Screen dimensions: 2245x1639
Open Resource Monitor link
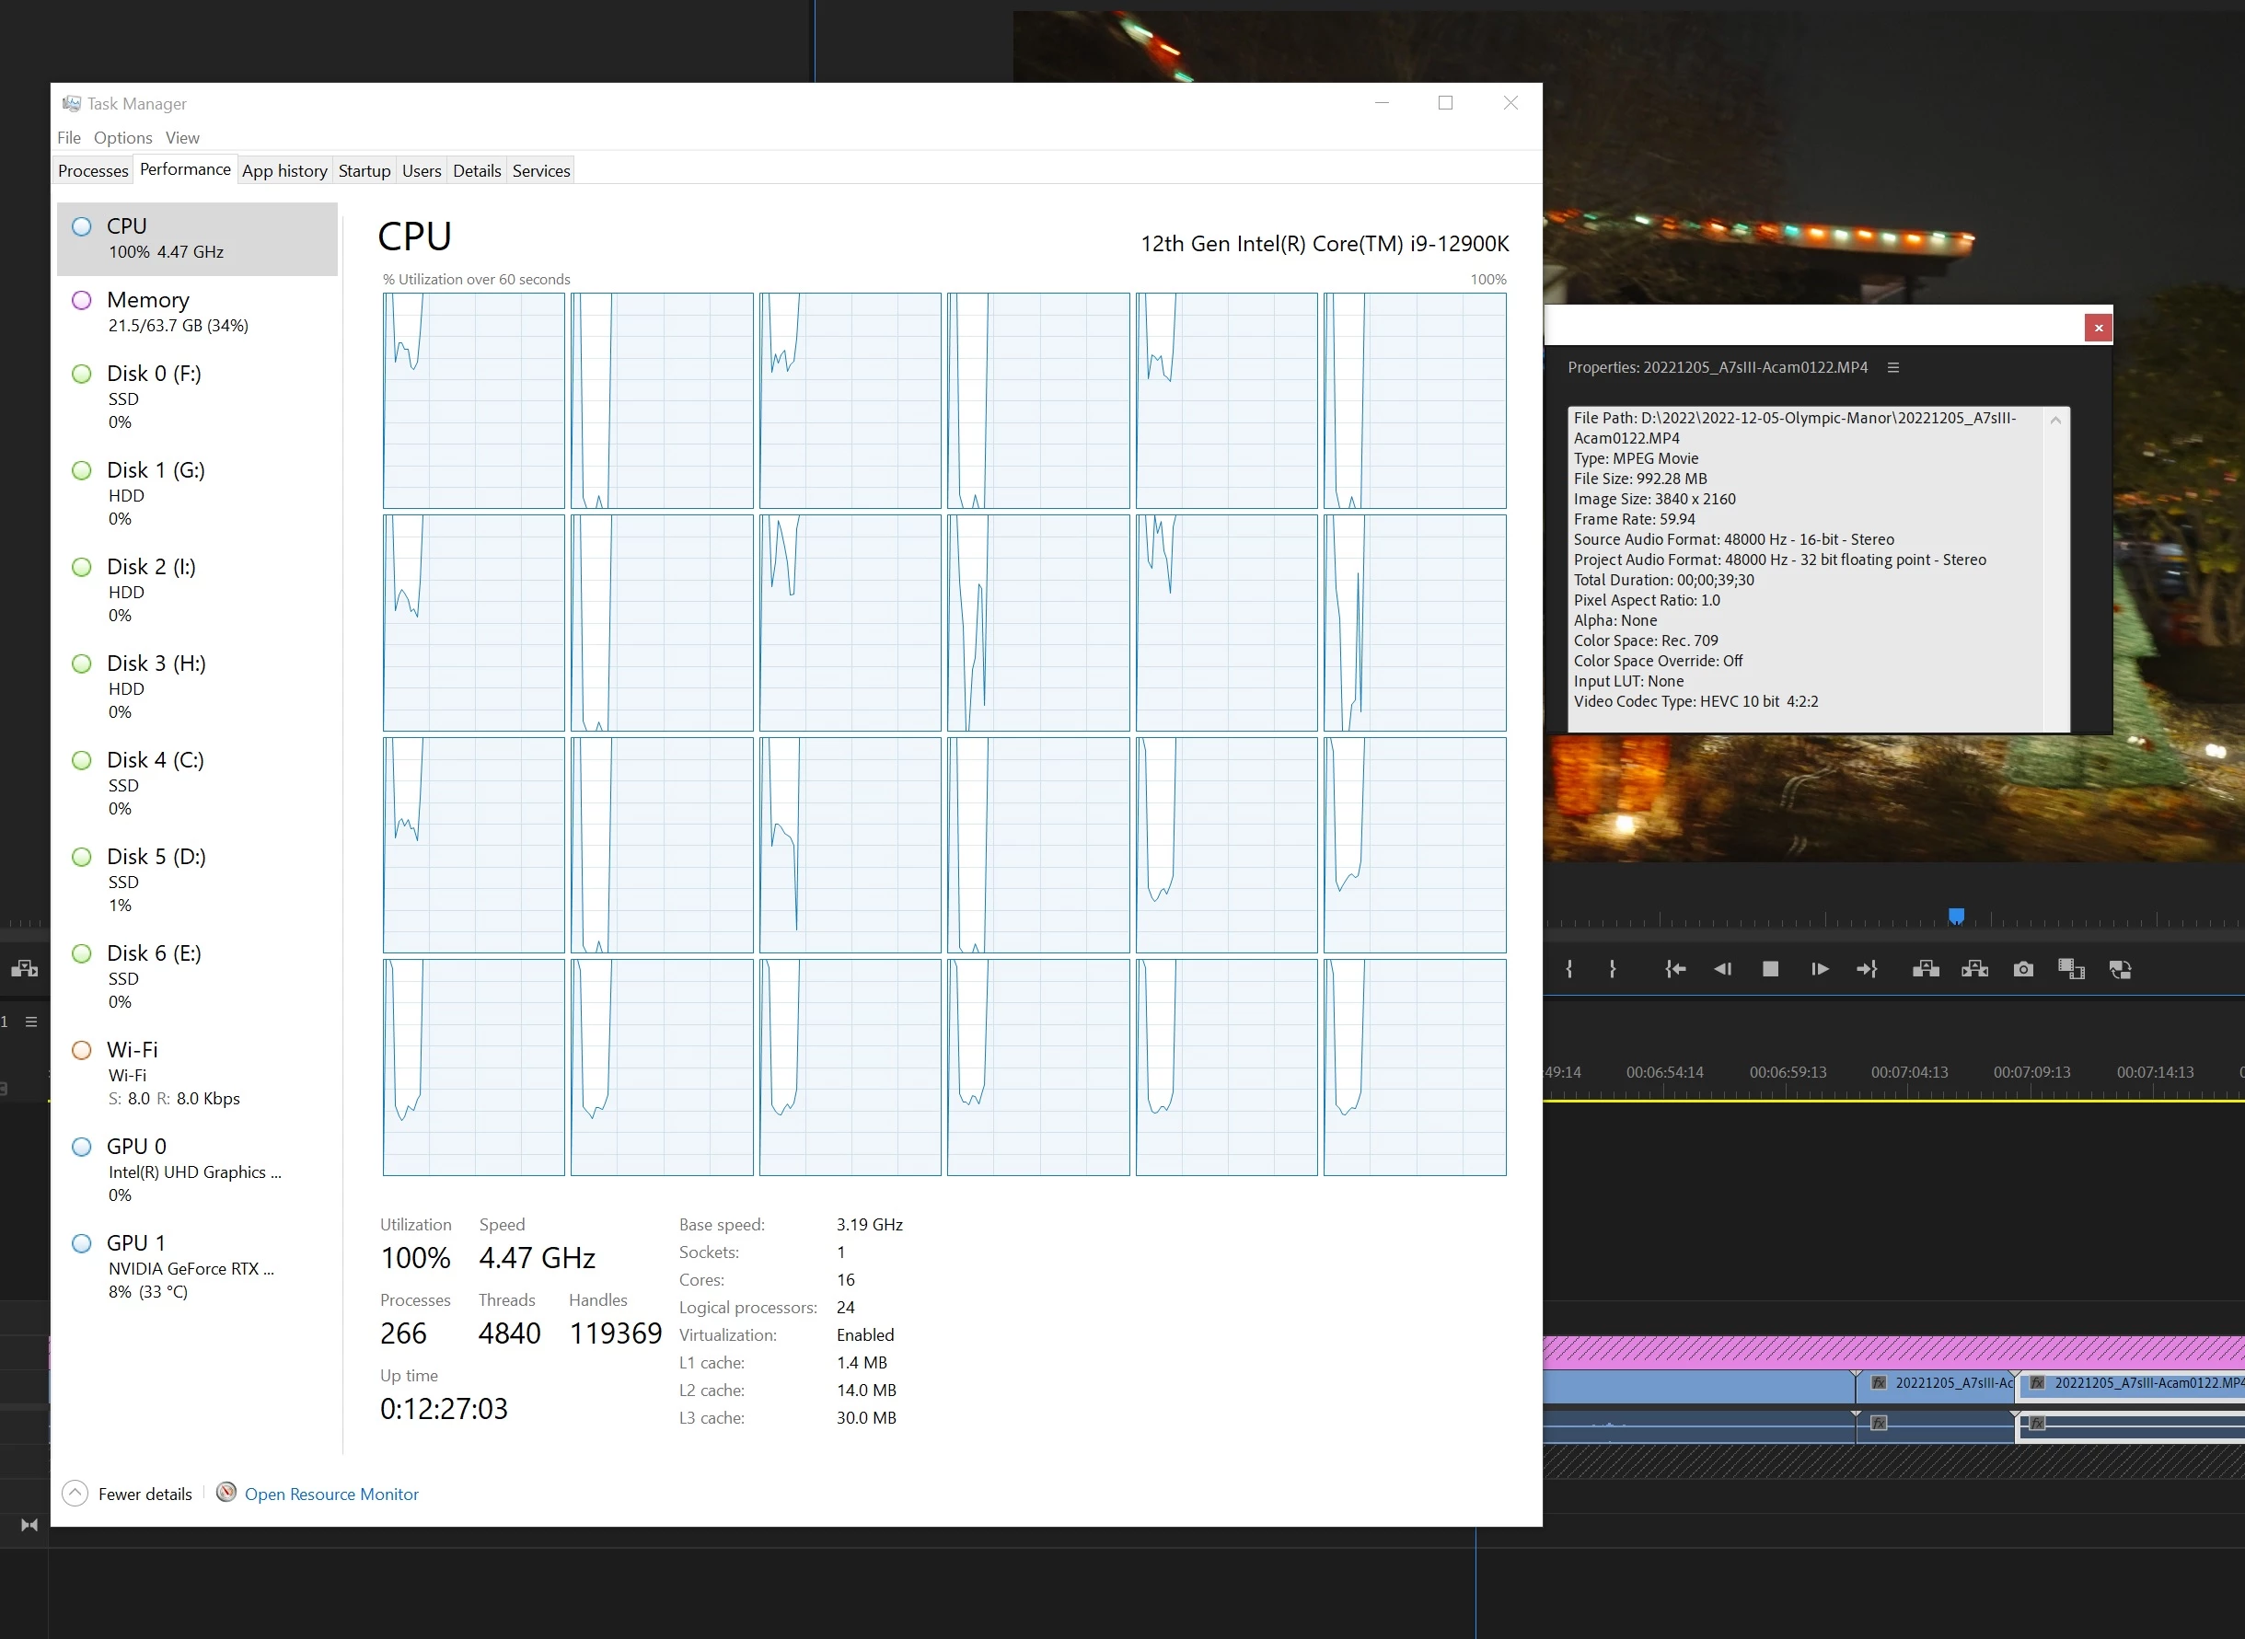tap(331, 1495)
